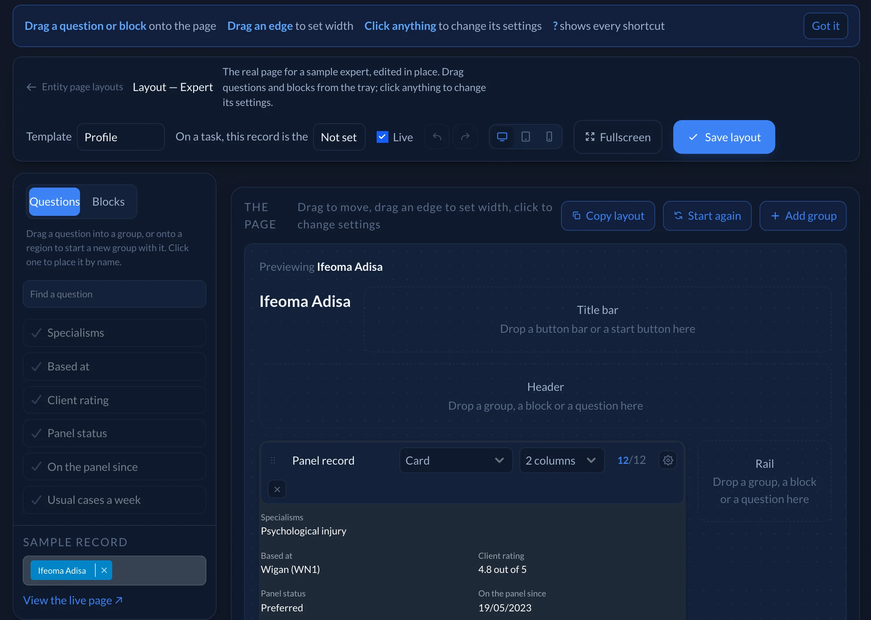Select the Usual cases a week question

click(115, 500)
